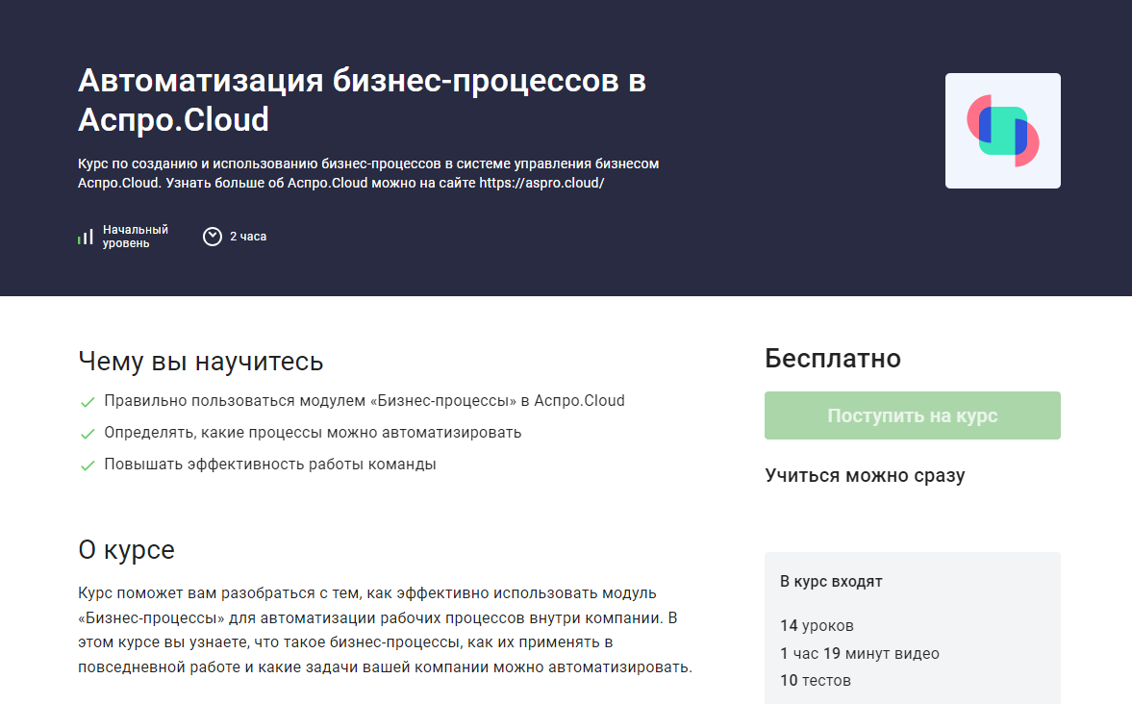Click the paragraph starting 'Курс поможет вам разобраться'
This screenshot has width=1132, height=704.
pyautogui.click(x=385, y=630)
